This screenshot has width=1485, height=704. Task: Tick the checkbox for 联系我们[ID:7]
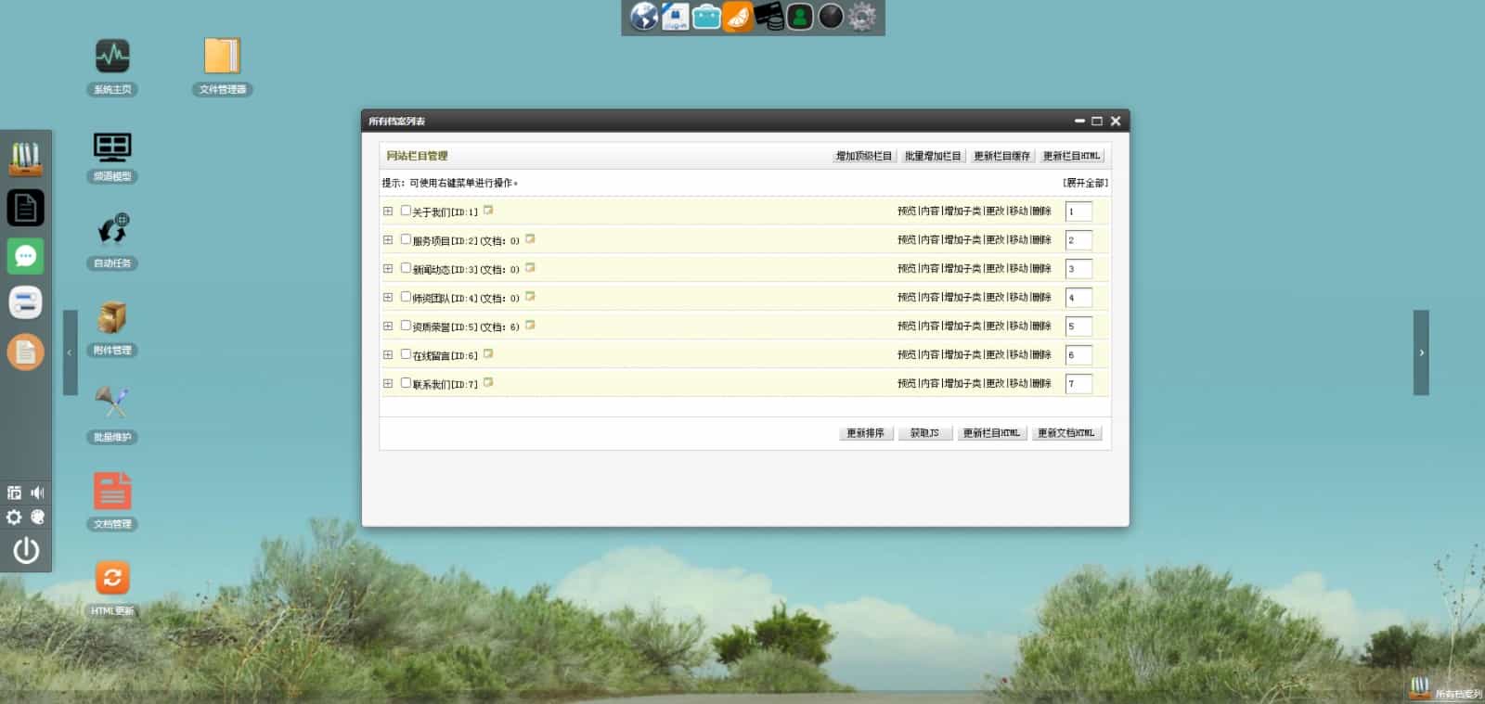406,383
